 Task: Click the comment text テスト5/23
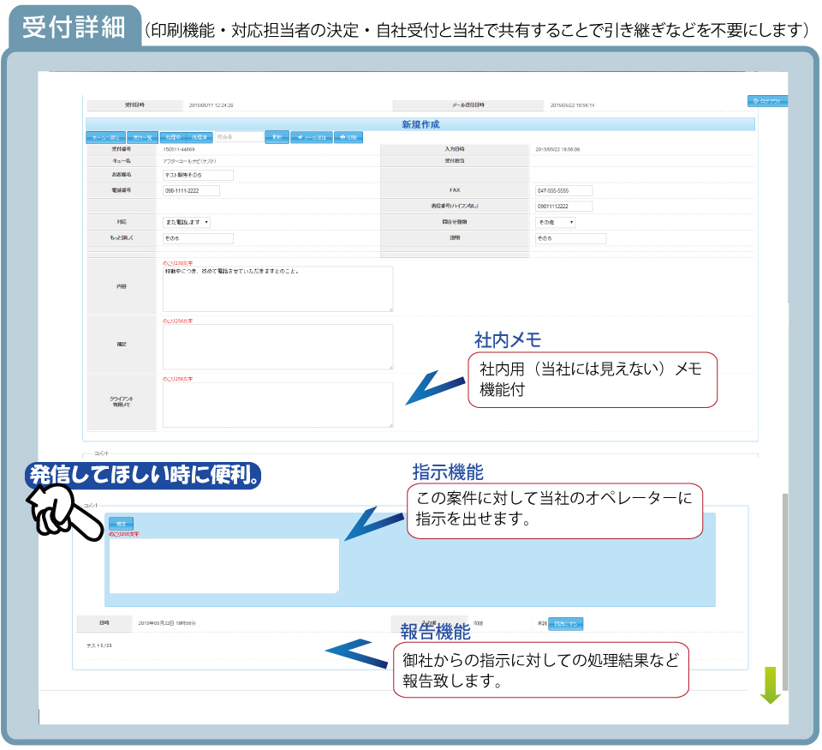click(x=99, y=645)
